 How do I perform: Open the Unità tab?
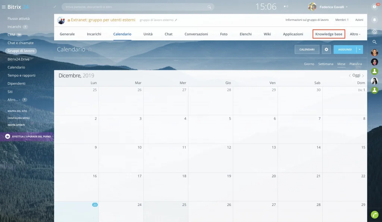148,34
